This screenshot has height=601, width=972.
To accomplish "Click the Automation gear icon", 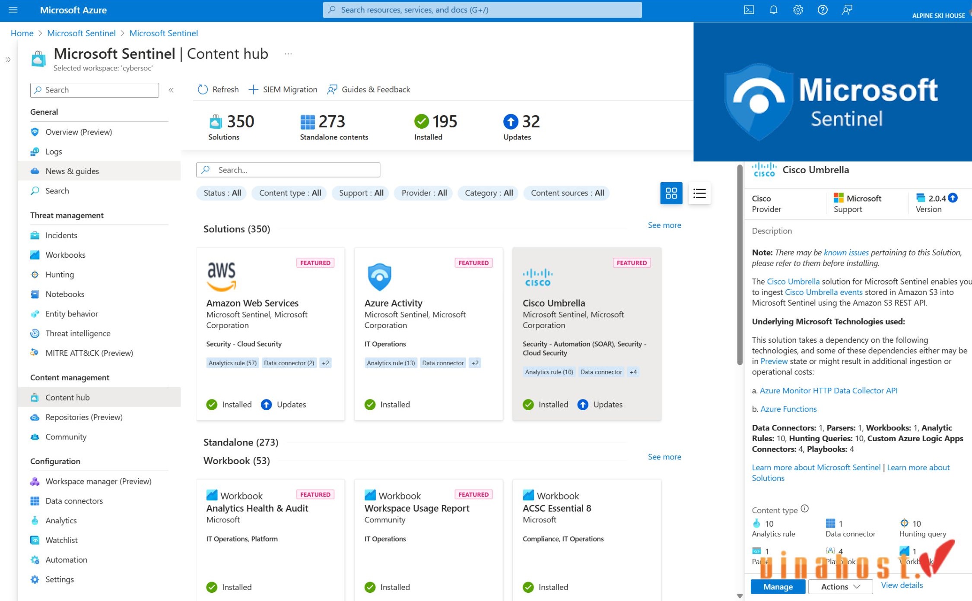I will click(x=35, y=560).
